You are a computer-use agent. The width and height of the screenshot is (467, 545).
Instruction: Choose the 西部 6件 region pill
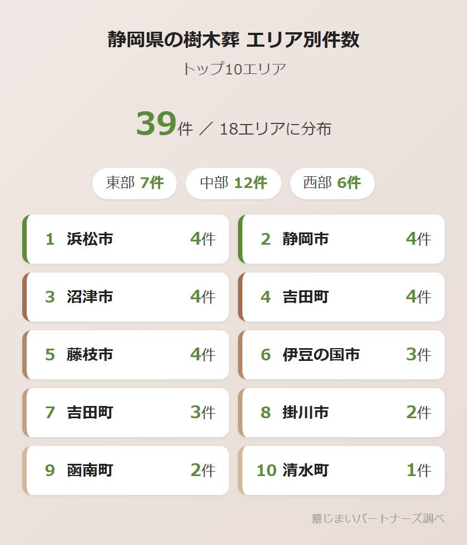[x=332, y=183]
